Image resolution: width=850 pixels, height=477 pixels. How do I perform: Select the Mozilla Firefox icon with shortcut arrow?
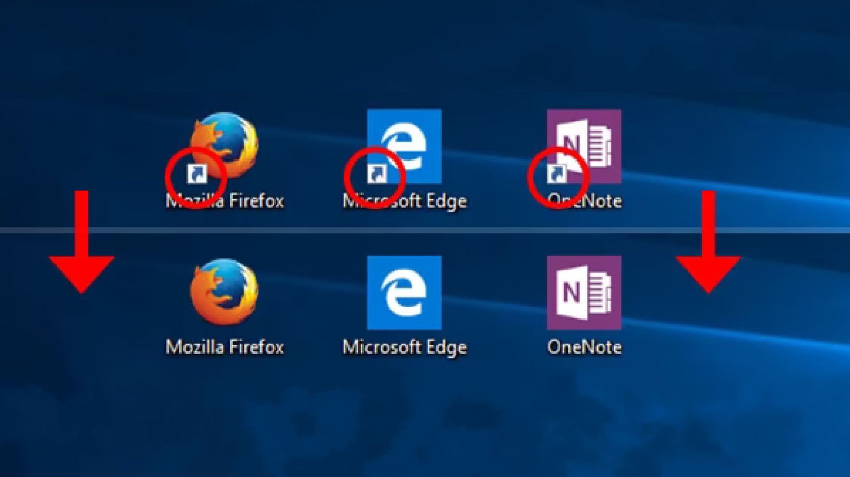click(224, 147)
